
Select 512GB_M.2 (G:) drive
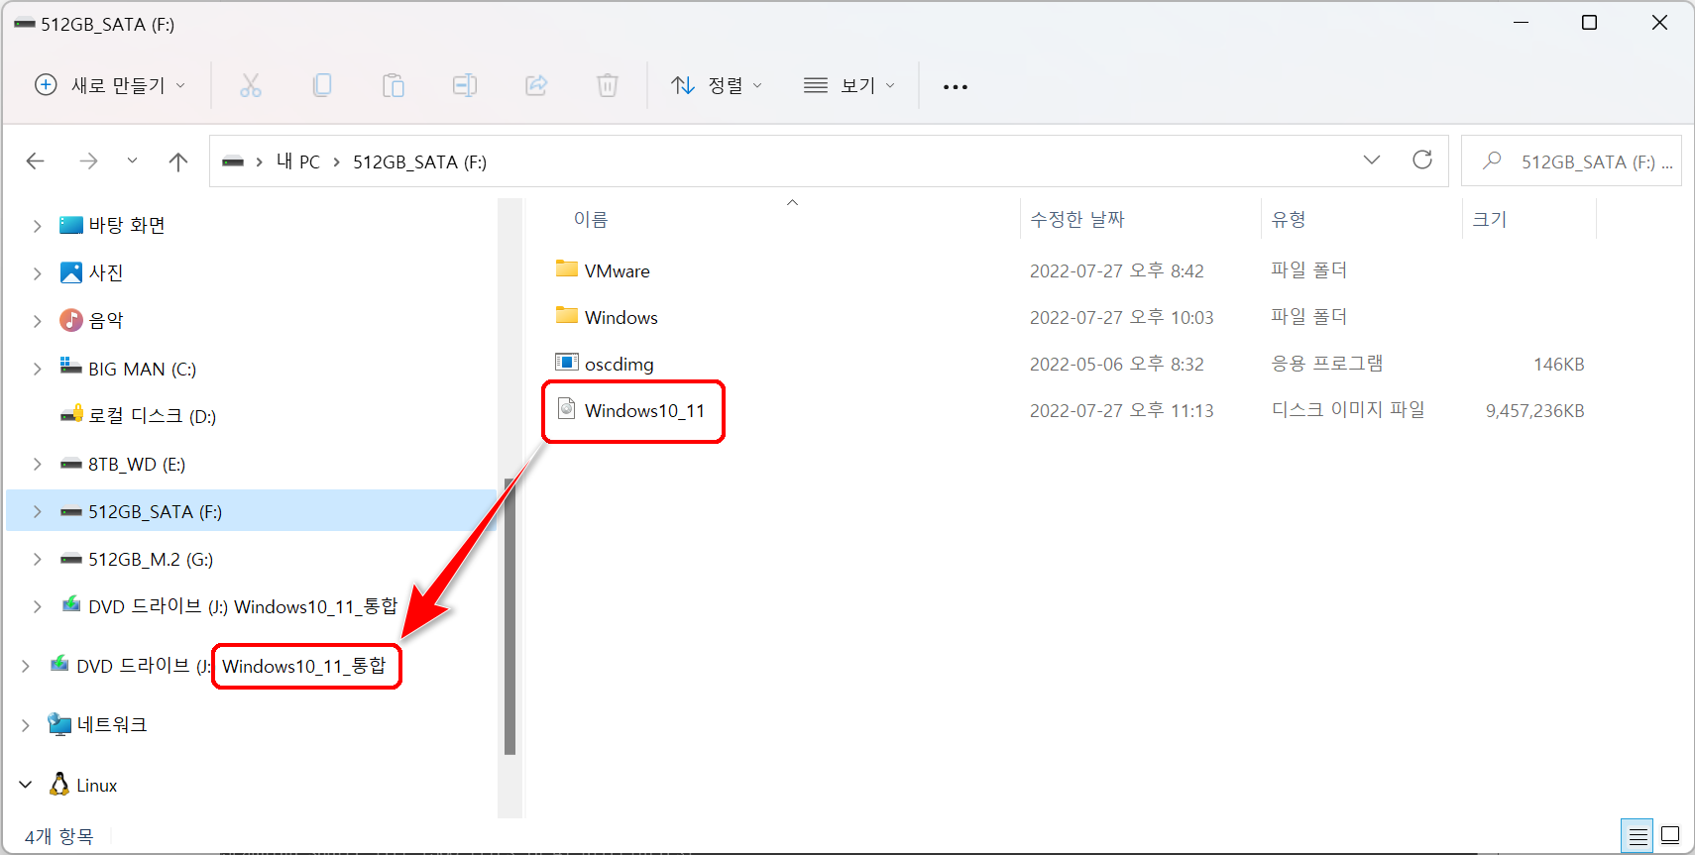(x=151, y=559)
